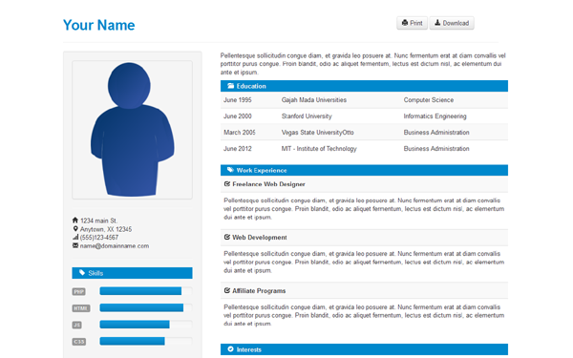Click the address text 1234 main St.
Screen dimensions: 573x358
pos(98,221)
